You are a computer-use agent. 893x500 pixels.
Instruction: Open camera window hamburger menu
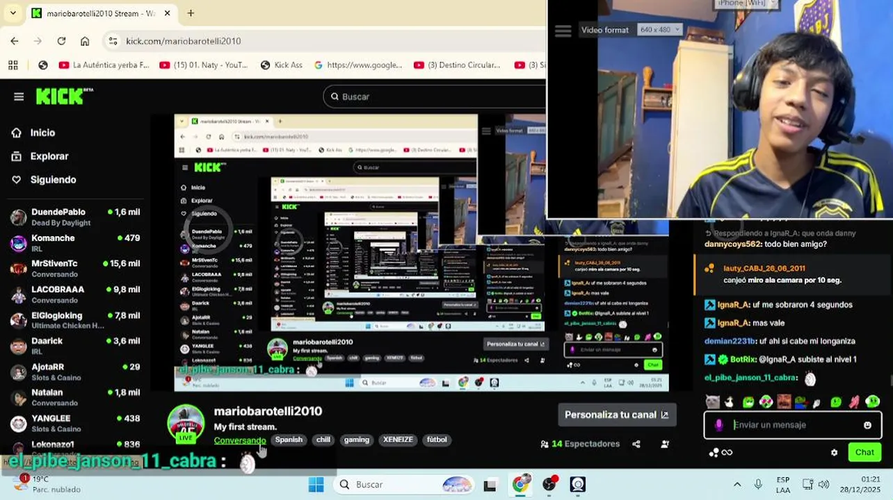563,31
